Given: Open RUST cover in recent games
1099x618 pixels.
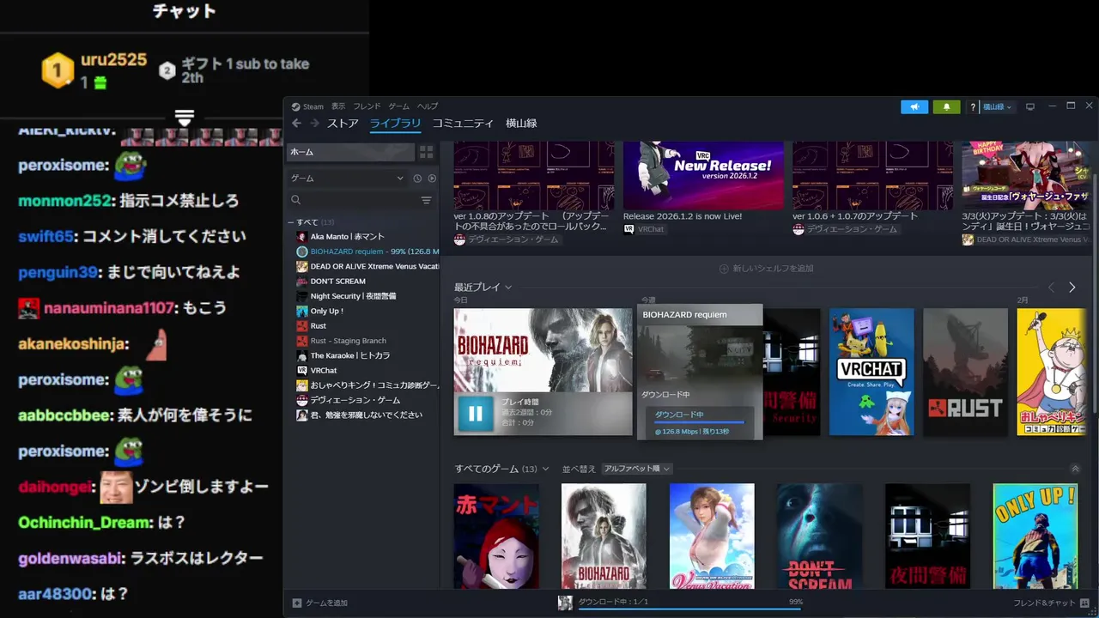Looking at the screenshot, I should click(x=965, y=372).
